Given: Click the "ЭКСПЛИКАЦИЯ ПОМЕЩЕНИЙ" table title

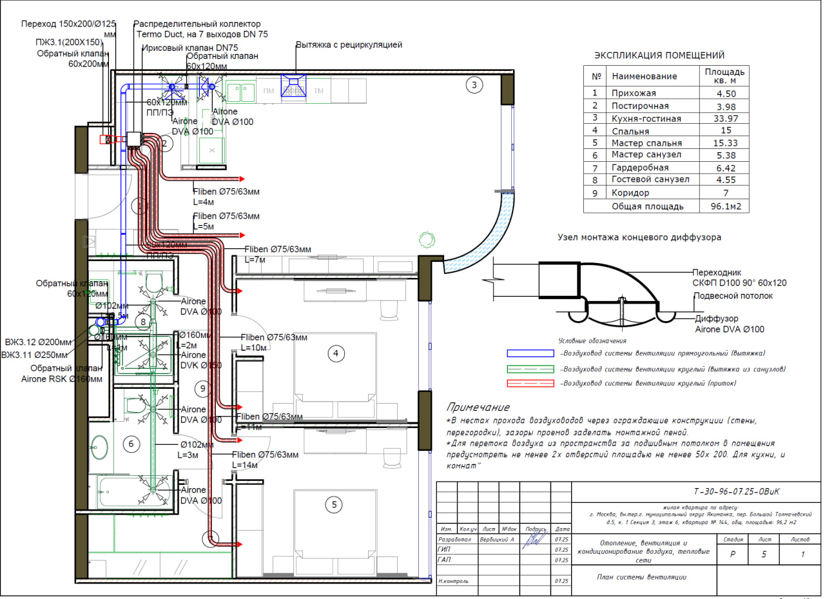Looking at the screenshot, I should 659,55.
